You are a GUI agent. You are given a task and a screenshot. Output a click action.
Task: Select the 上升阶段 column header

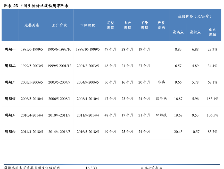(59, 25)
